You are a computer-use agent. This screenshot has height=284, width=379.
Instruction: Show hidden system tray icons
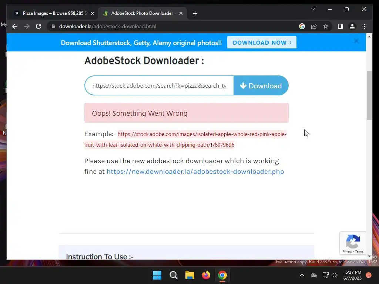[x=302, y=275]
